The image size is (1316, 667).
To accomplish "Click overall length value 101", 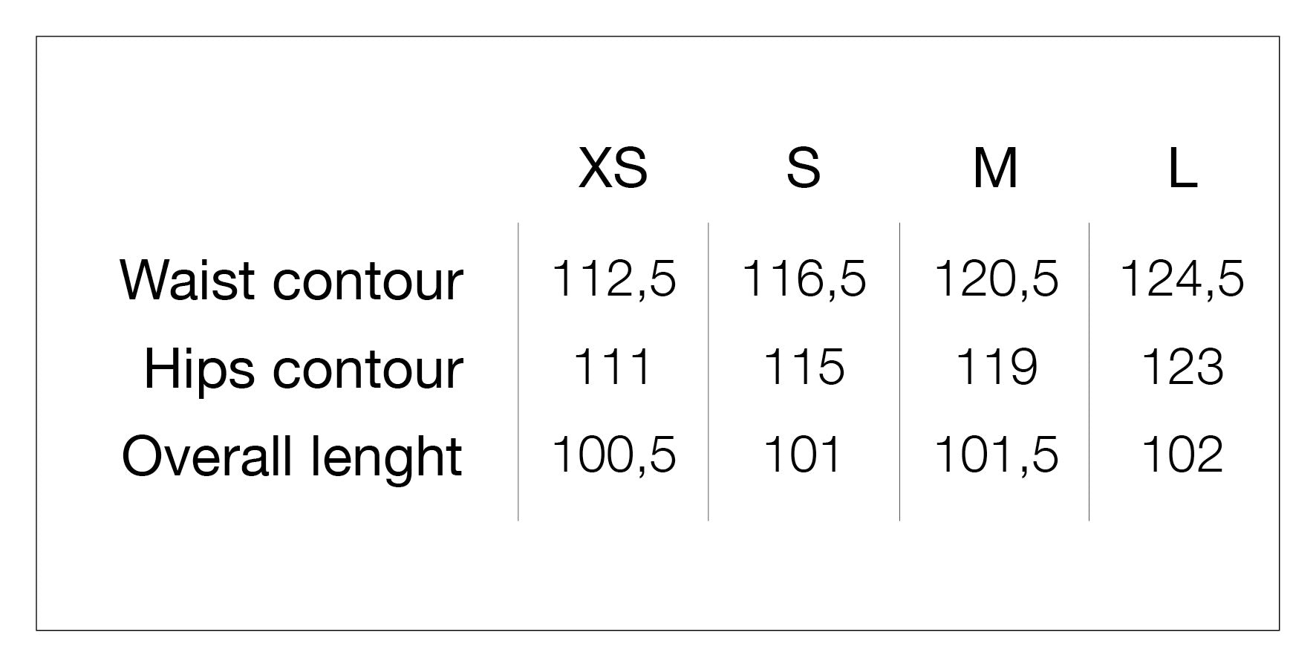I will [802, 455].
